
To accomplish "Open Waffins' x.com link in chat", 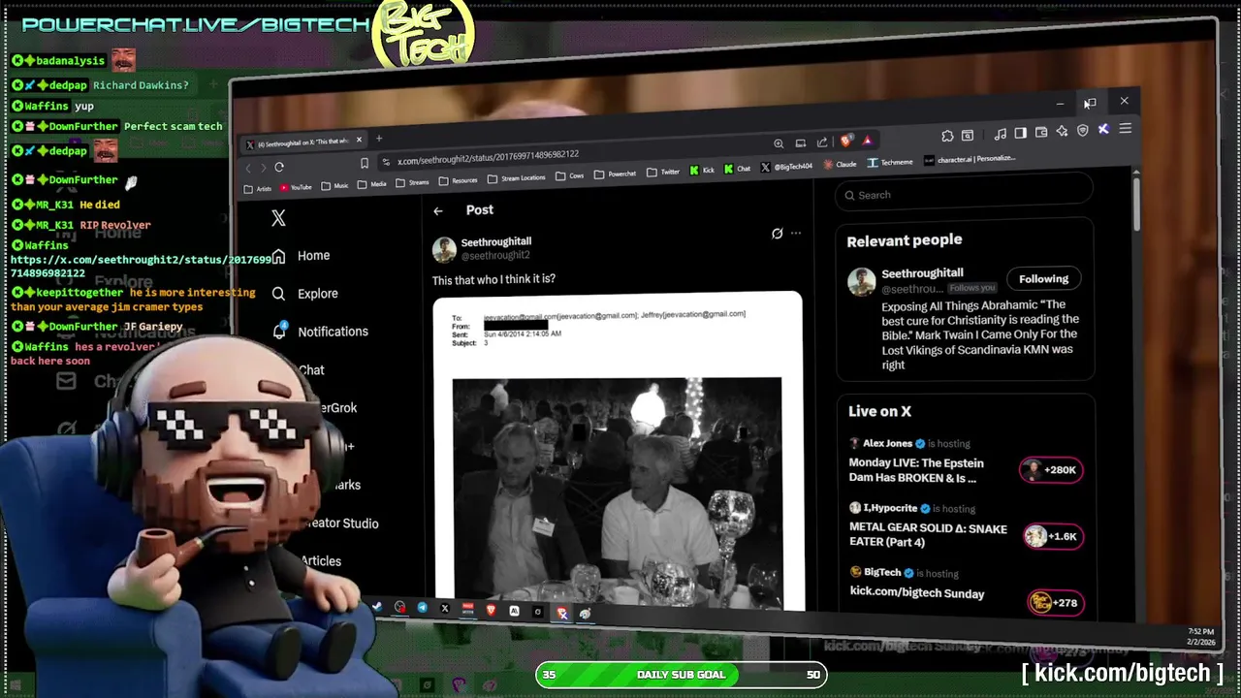I will coord(142,267).
